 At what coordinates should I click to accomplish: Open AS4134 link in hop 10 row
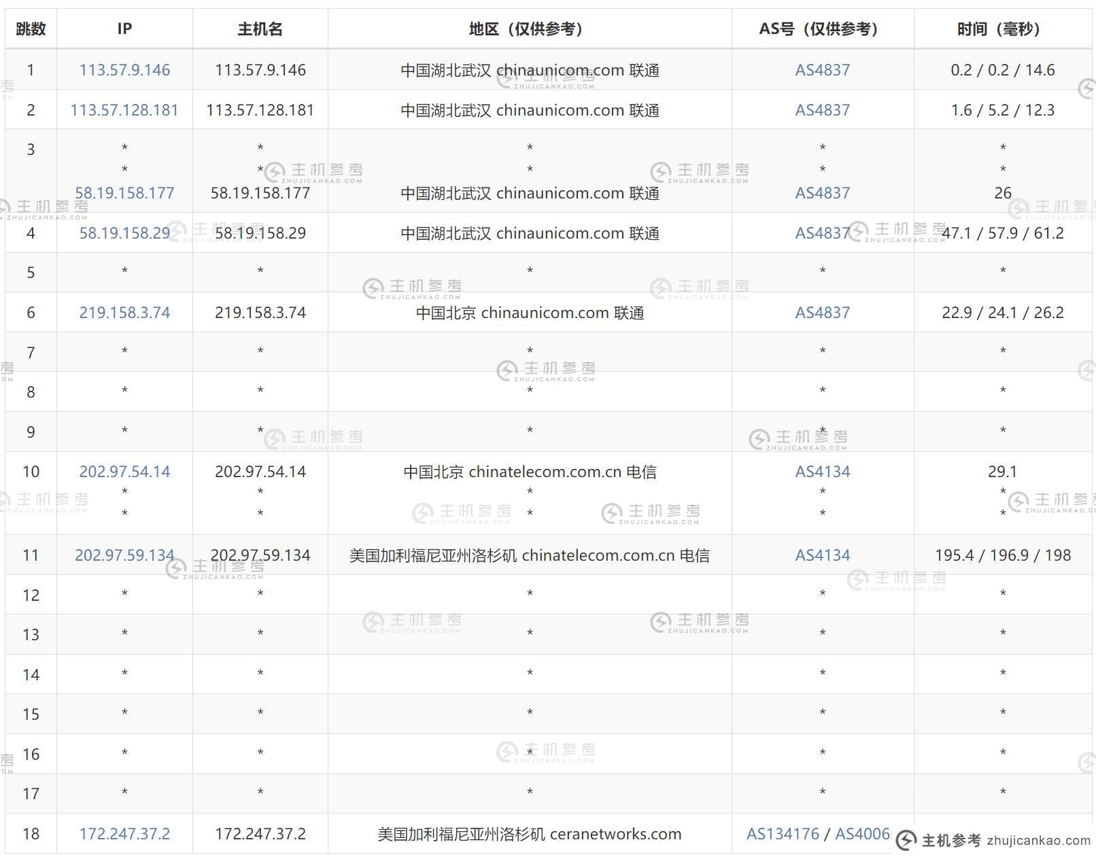823,472
